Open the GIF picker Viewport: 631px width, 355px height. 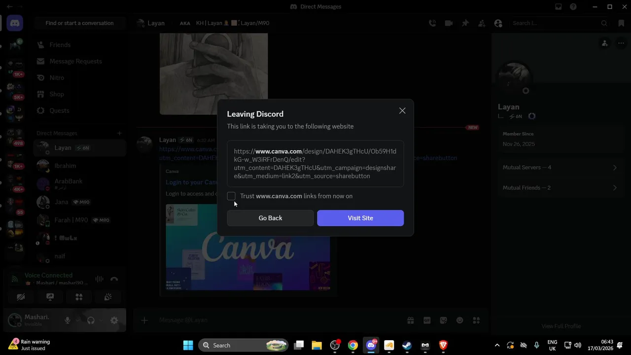point(427,320)
